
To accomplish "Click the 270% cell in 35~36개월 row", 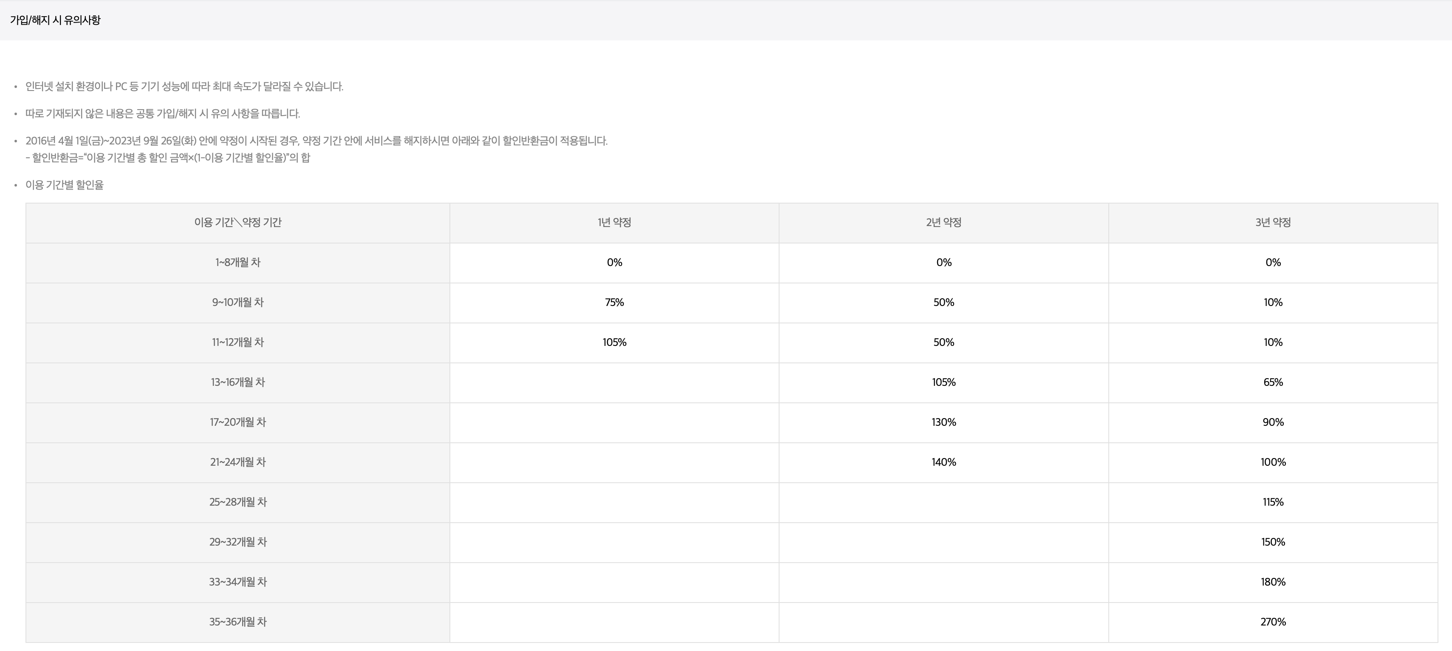I will [x=1273, y=622].
